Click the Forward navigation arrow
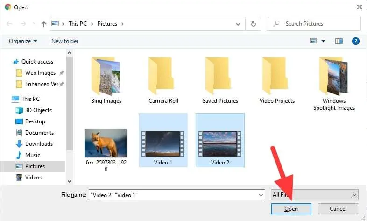 pyautogui.click(x=23, y=24)
